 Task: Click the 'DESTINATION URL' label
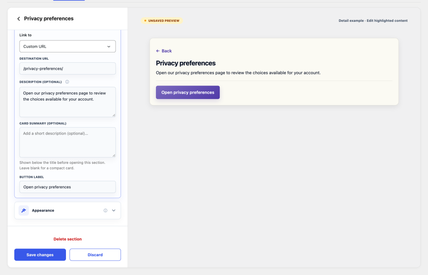[x=34, y=58]
